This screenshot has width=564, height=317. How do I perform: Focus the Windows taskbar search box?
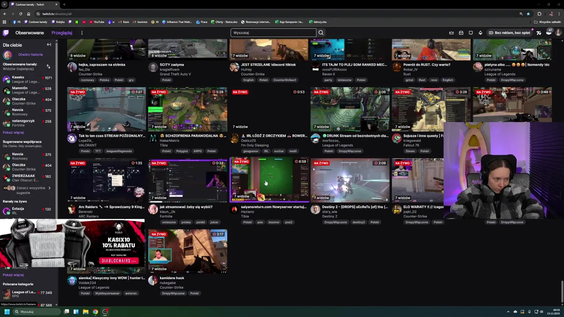[x=36, y=312]
